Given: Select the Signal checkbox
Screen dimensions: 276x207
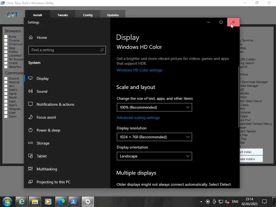Looking at the screenshot, I should [x=6, y=94].
